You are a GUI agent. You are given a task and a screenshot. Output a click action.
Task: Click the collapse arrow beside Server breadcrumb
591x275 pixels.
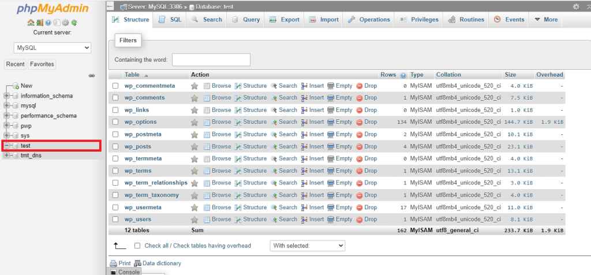110,6
